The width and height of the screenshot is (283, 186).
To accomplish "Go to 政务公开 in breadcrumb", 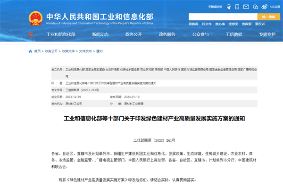I will point(51,51).
